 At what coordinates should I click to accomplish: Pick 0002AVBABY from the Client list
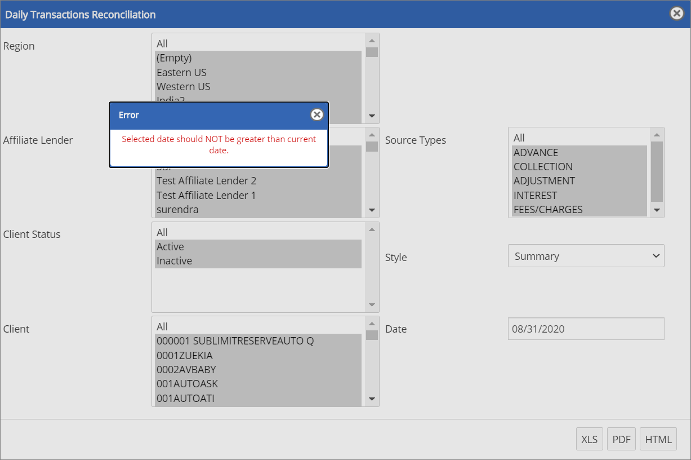(186, 370)
